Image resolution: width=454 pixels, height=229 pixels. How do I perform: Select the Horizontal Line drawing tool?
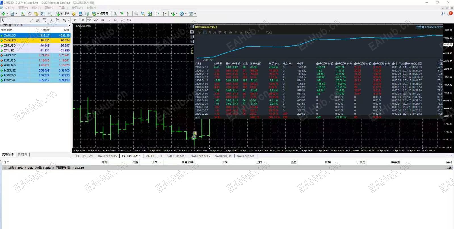(25, 20)
